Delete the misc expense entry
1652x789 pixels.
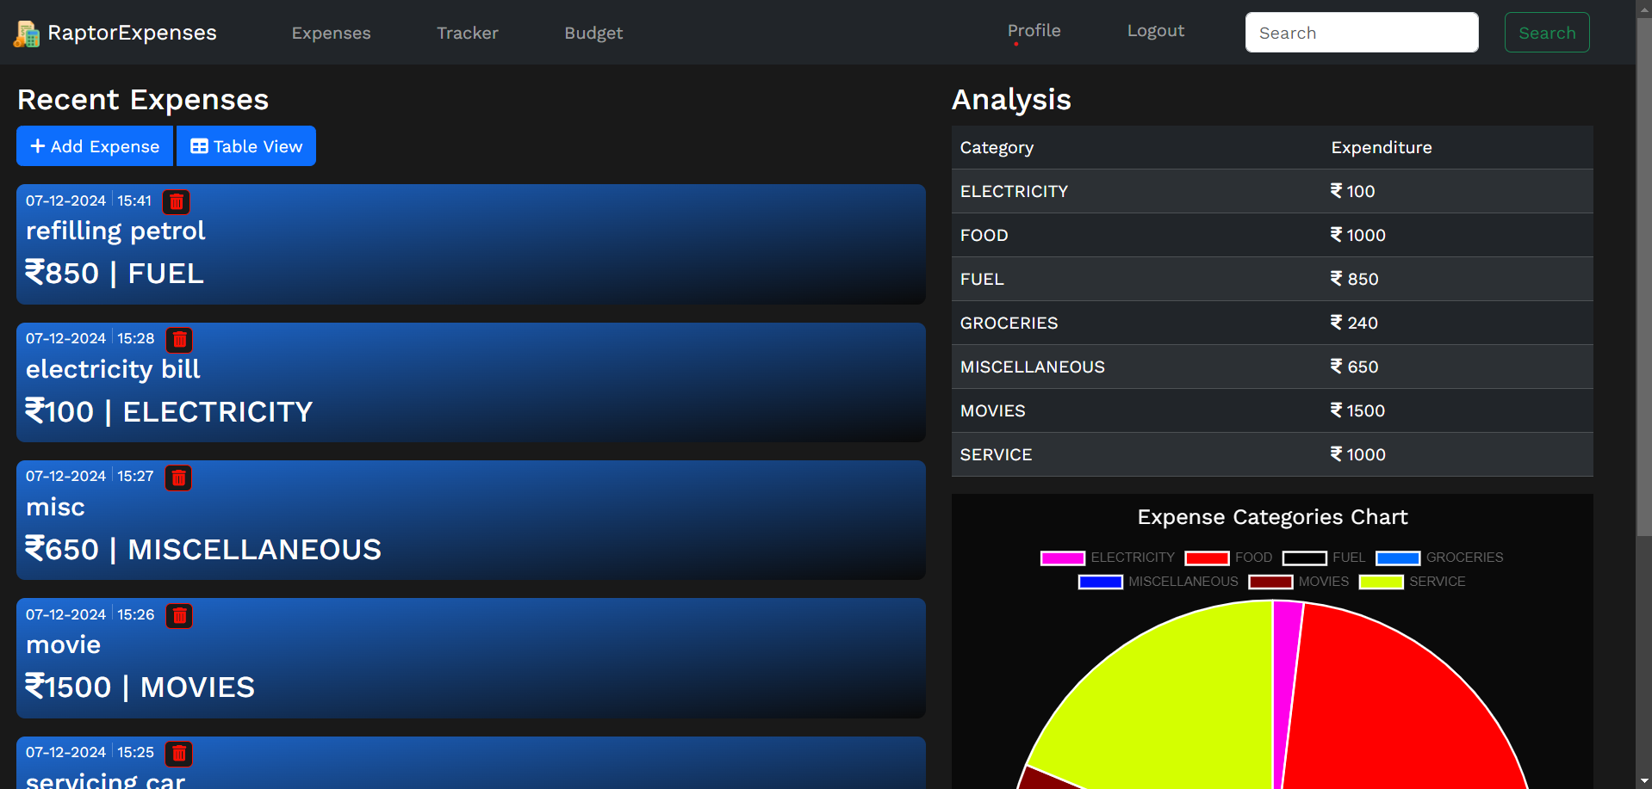tap(178, 478)
